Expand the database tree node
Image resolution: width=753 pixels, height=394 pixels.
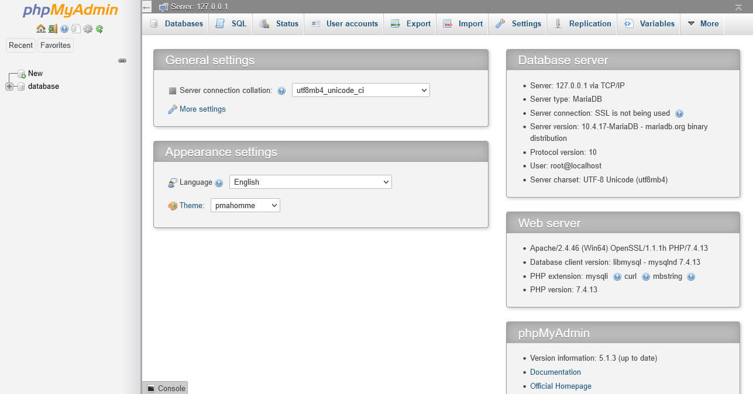pyautogui.click(x=9, y=87)
